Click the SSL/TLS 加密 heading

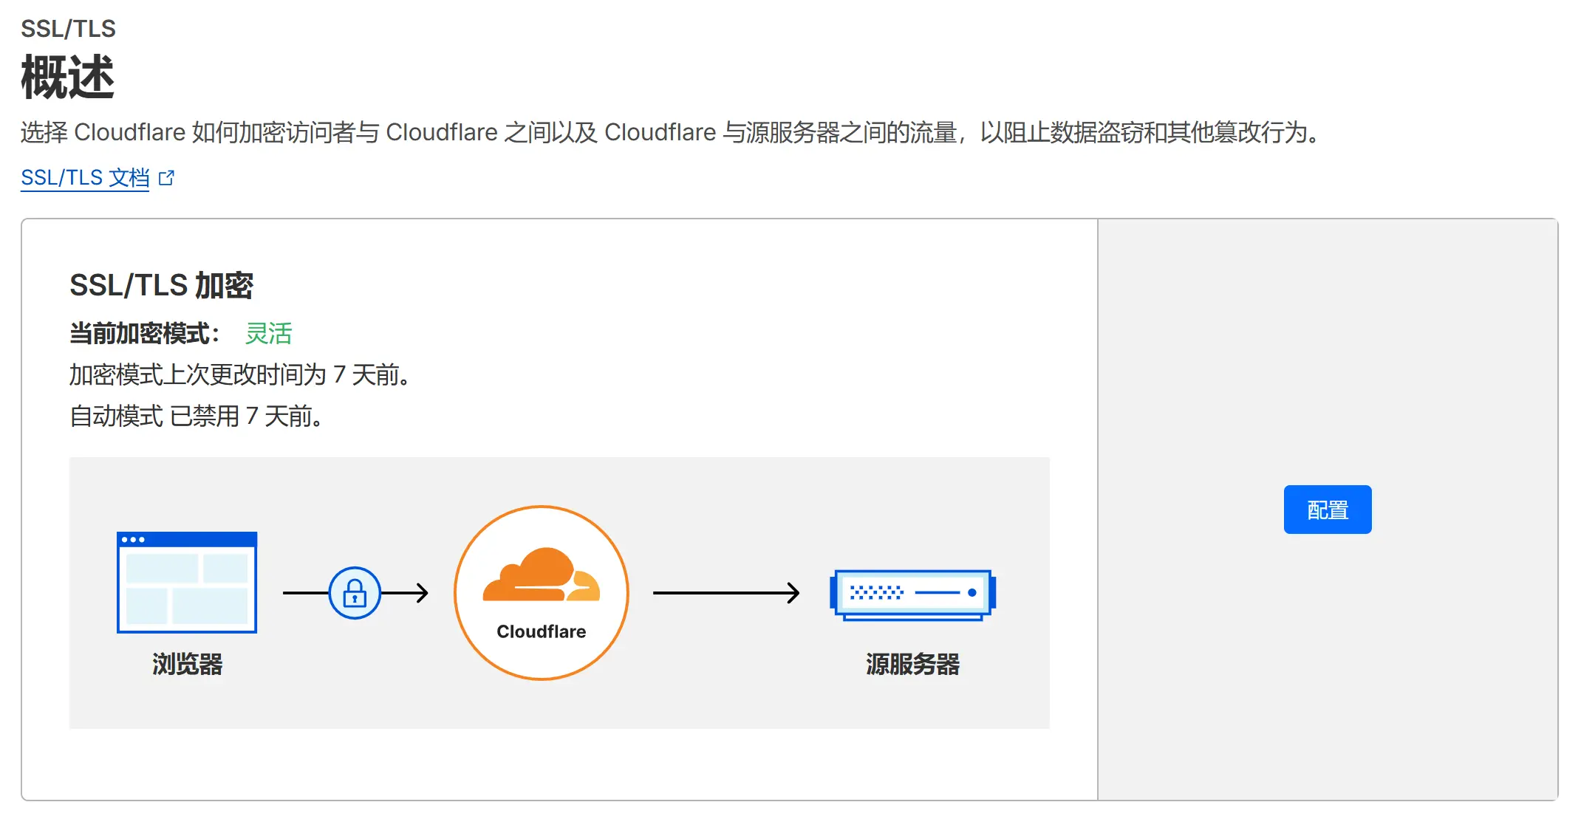point(161,286)
